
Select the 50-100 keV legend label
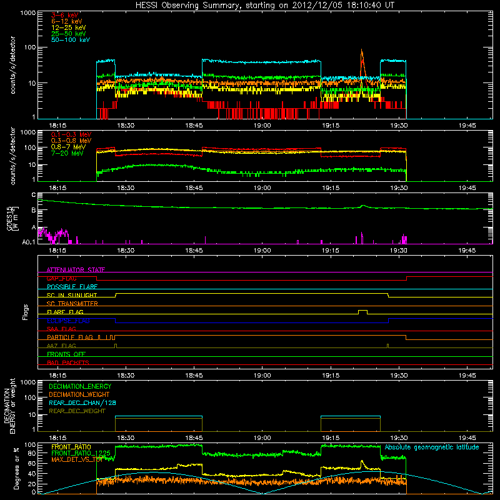[71, 40]
